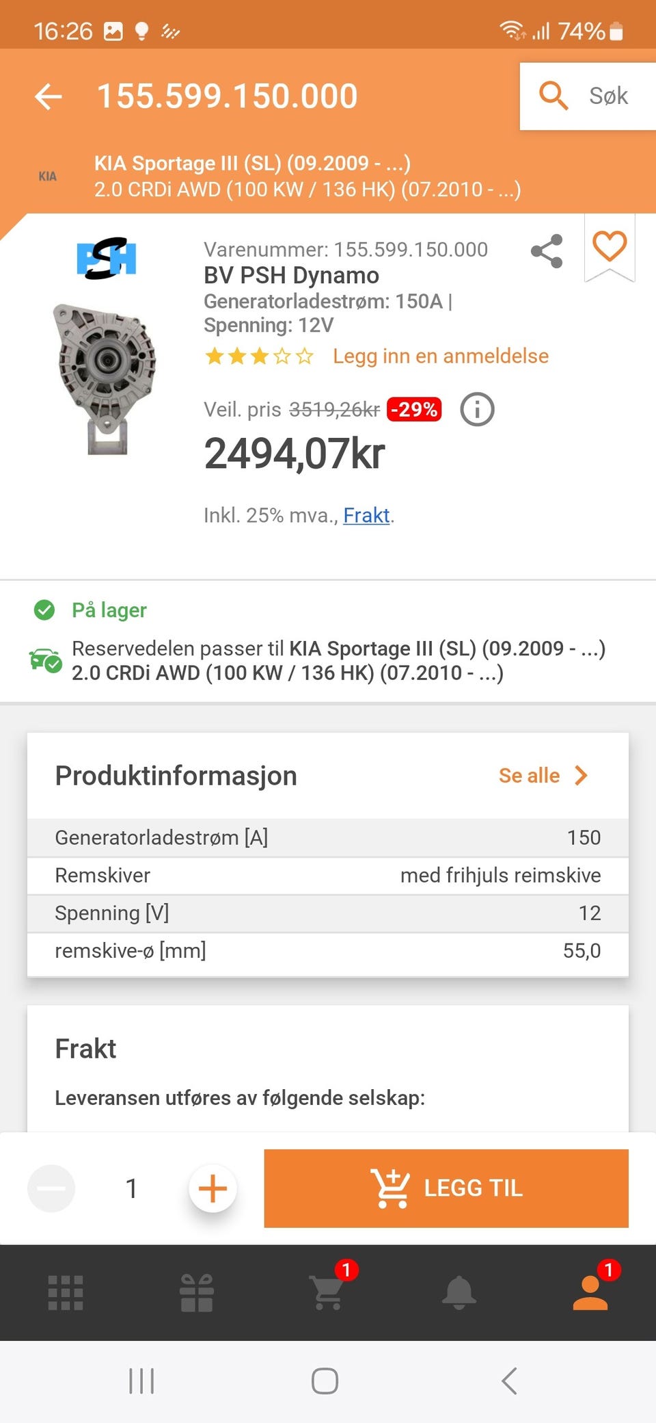This screenshot has width=656, height=1423.
Task: Expand Se alle product information
Action: (x=543, y=775)
